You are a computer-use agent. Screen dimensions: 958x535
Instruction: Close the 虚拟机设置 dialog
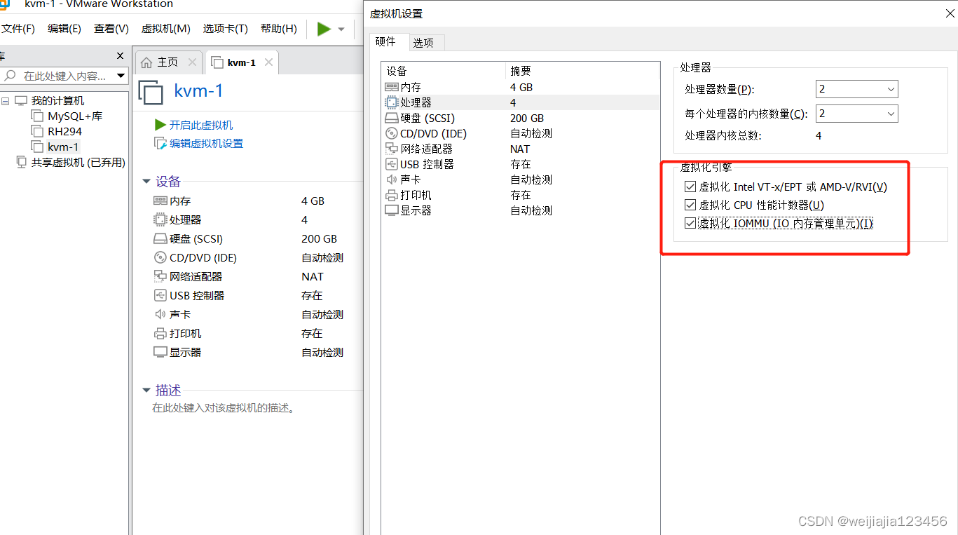(x=951, y=13)
